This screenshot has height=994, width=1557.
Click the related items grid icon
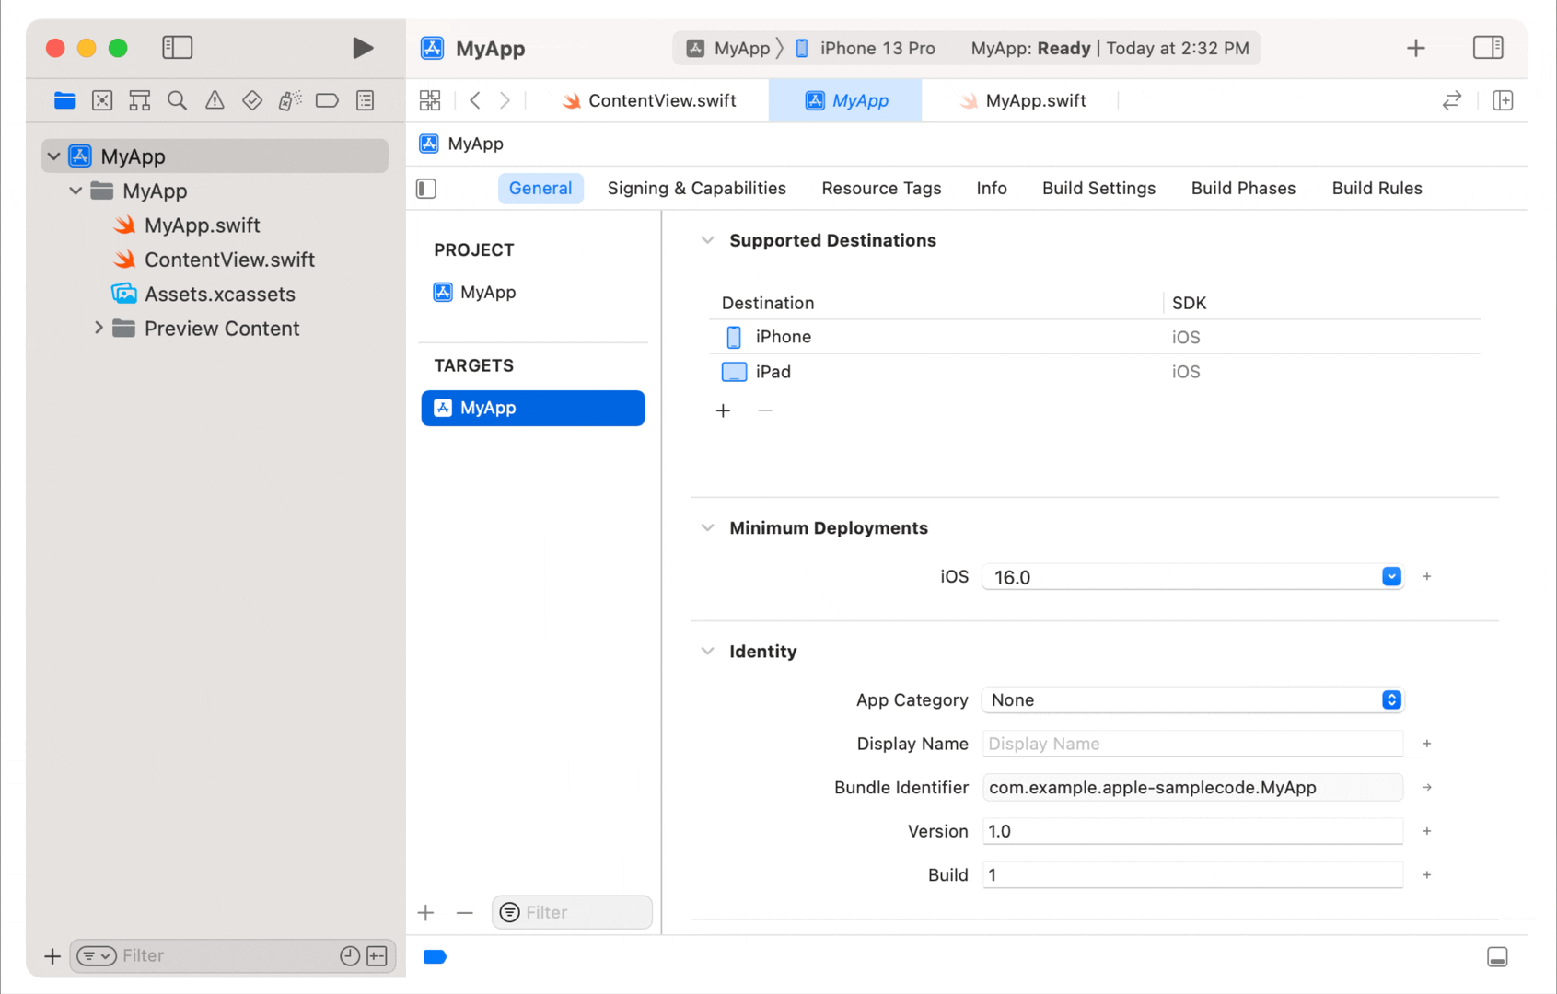point(430,100)
